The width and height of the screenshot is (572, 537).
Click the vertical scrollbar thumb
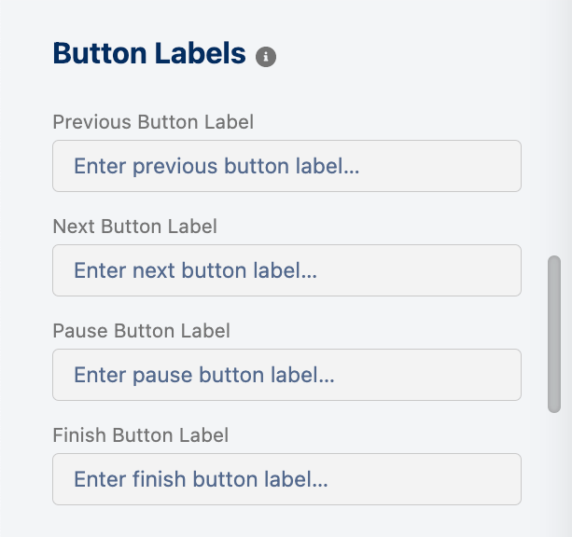coord(554,334)
